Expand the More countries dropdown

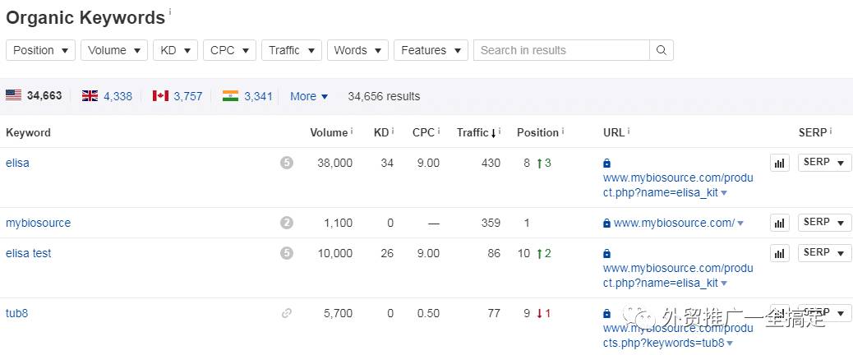pos(309,96)
